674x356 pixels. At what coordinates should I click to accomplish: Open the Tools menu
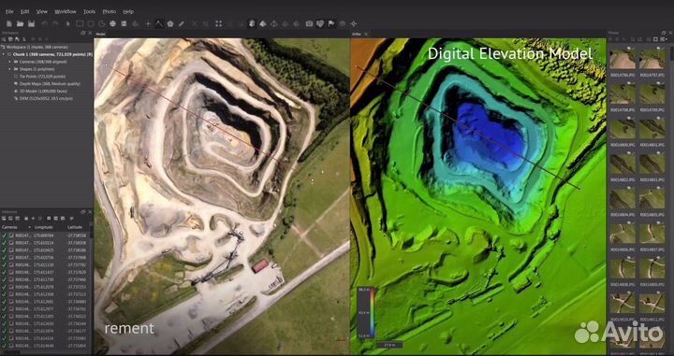tap(90, 11)
